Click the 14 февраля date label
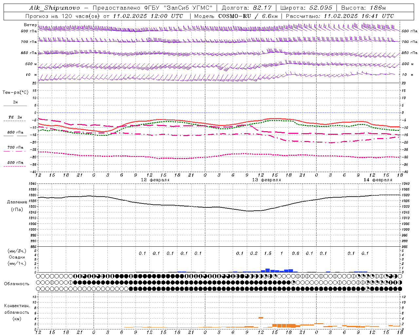Screen dimensions: 419x335 pyautogui.click(x=378, y=180)
